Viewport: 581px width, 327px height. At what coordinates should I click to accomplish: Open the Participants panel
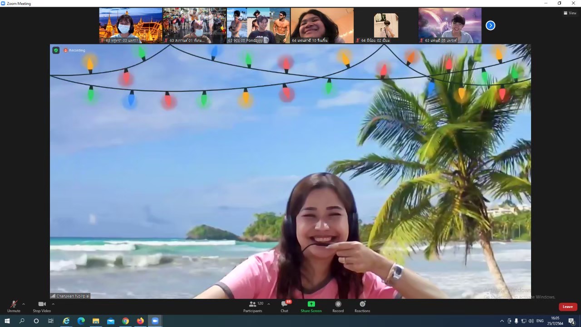tap(253, 306)
